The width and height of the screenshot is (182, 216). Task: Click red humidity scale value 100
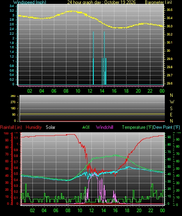pyautogui.click(x=6, y=133)
